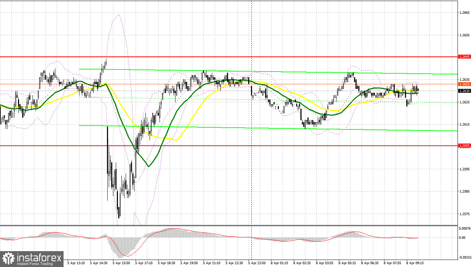Screen dimensions: 472x267
Task: Select the orange horizontal line at 1.2633
Action: coord(229,84)
